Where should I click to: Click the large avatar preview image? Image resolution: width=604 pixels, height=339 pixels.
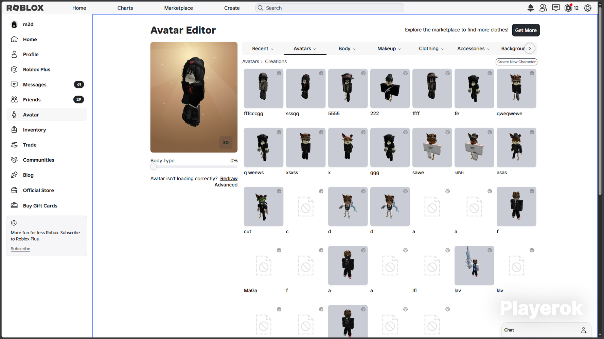tap(194, 97)
